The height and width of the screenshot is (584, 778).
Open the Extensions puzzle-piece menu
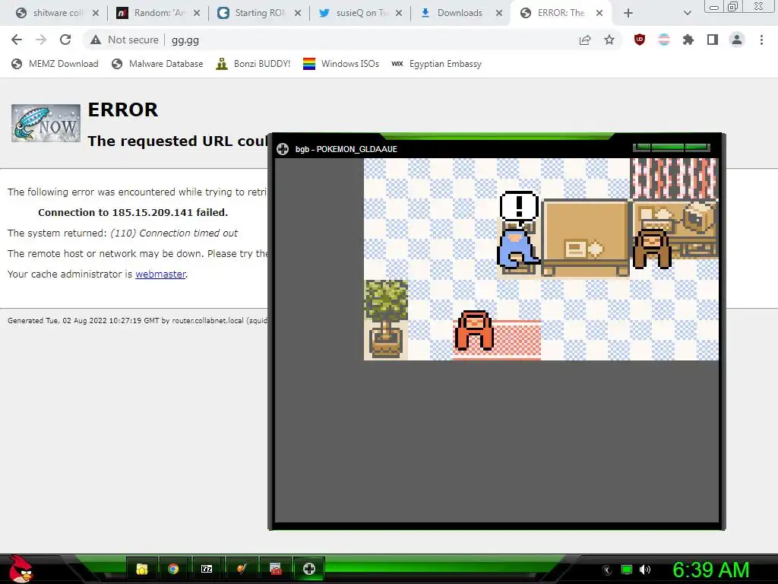pos(688,40)
